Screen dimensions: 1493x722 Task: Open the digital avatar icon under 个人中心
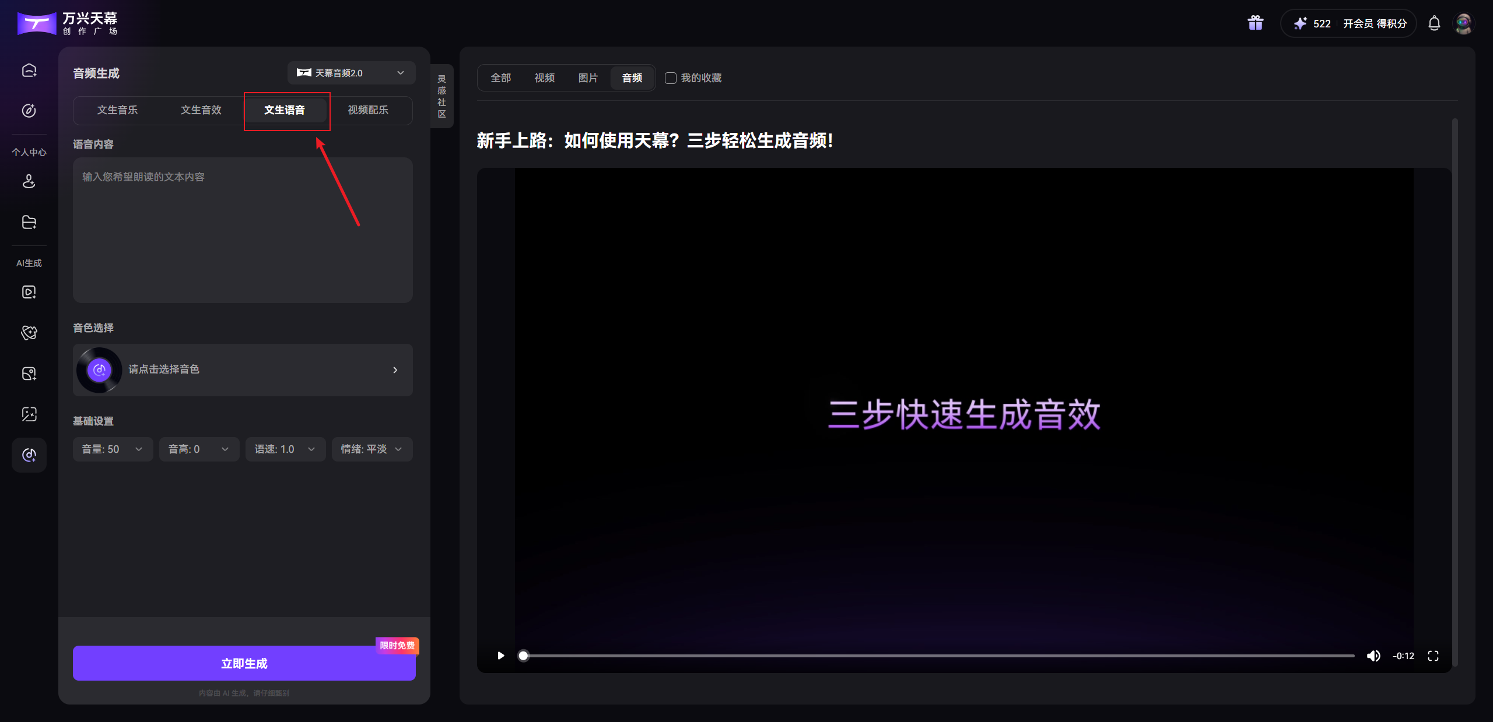[29, 181]
